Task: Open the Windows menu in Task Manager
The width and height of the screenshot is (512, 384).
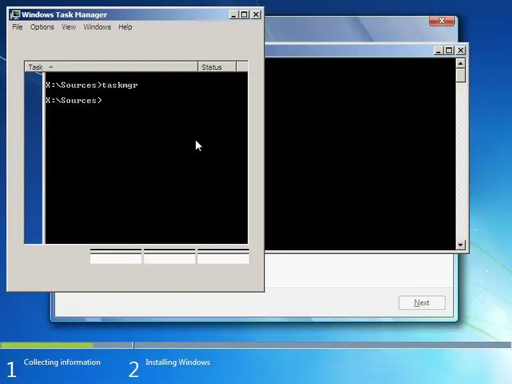Action: pos(97,27)
